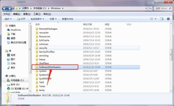Select the temp folder icon

click(x=37, y=90)
